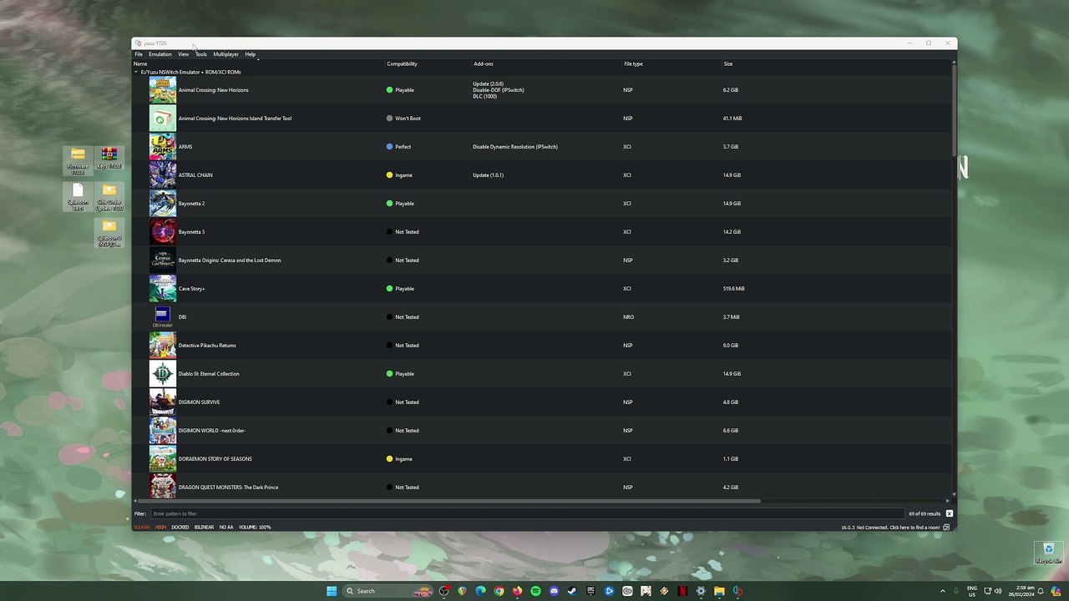Open the Recycle Bin on desktop
This screenshot has width=1069, height=601.
coord(1049,553)
